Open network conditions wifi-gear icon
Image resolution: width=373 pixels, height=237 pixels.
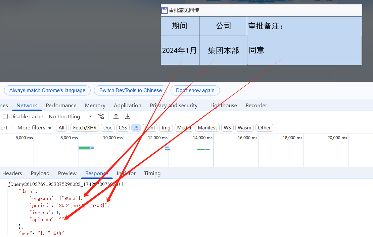(x=101, y=116)
